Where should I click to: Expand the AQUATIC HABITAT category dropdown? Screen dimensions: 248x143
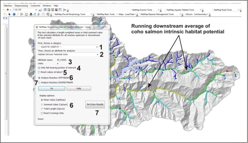coord(68,47)
